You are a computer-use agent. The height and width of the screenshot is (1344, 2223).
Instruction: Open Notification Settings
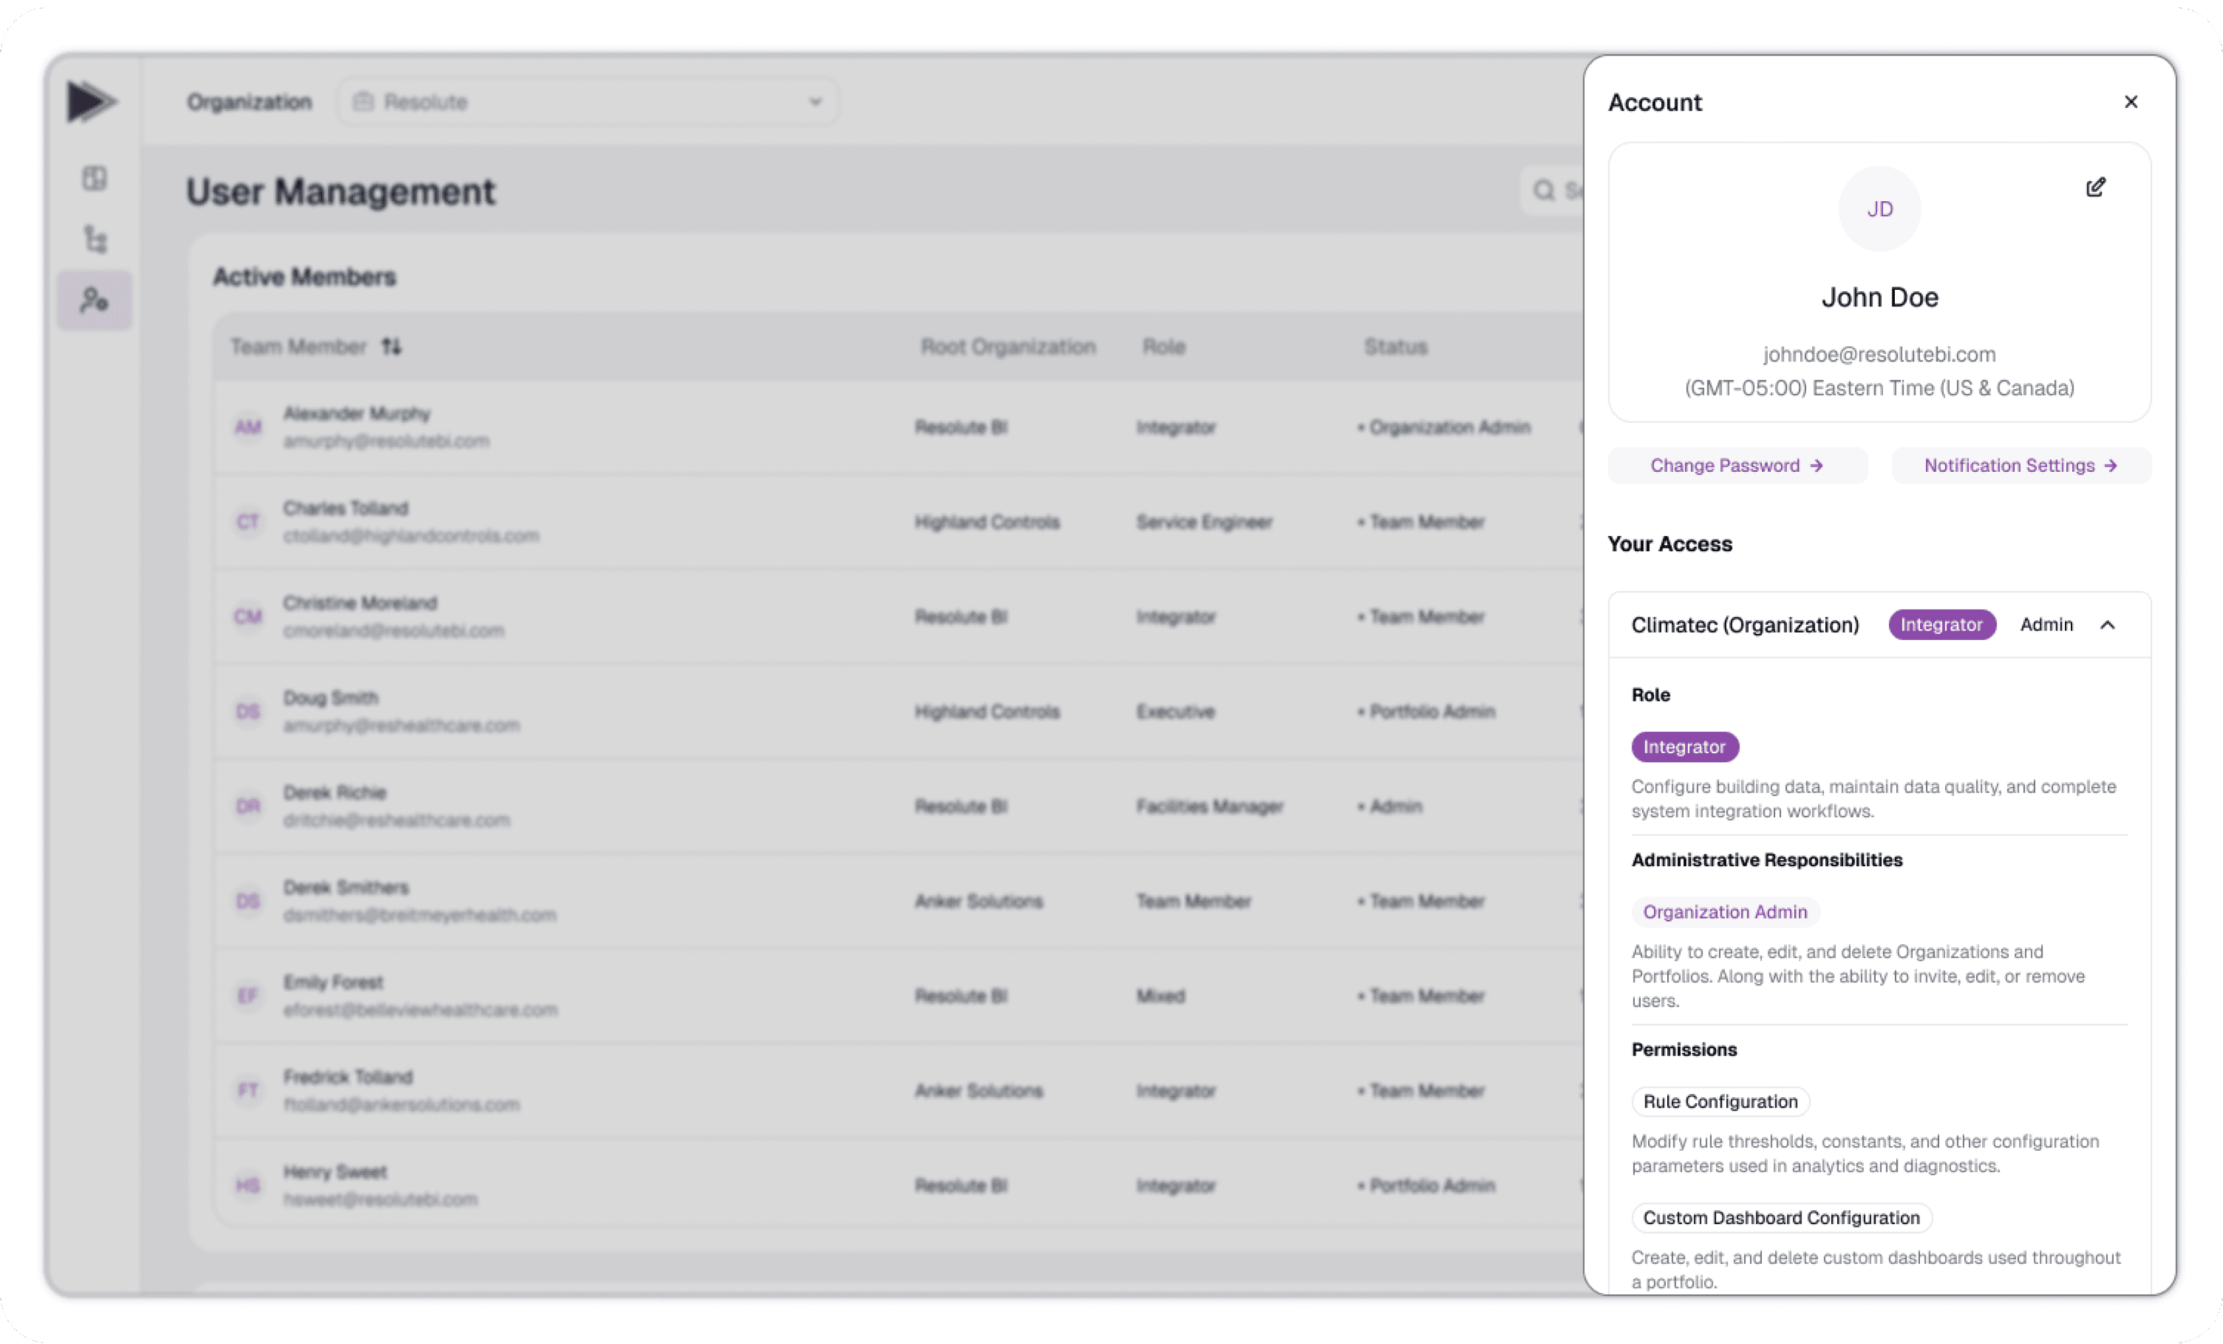click(2020, 466)
